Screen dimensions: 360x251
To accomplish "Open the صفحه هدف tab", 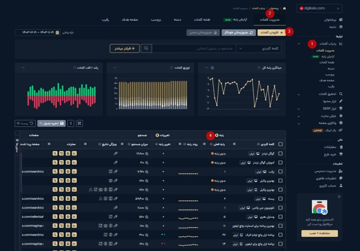I will pyautogui.click(x=130, y=20).
